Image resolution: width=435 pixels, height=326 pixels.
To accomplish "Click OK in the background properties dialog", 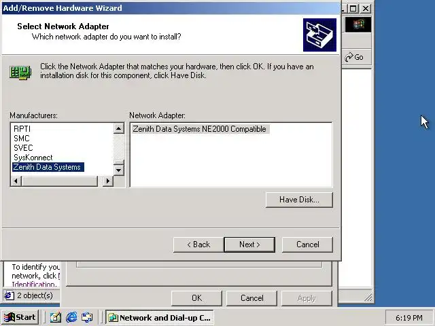I will tap(196, 298).
